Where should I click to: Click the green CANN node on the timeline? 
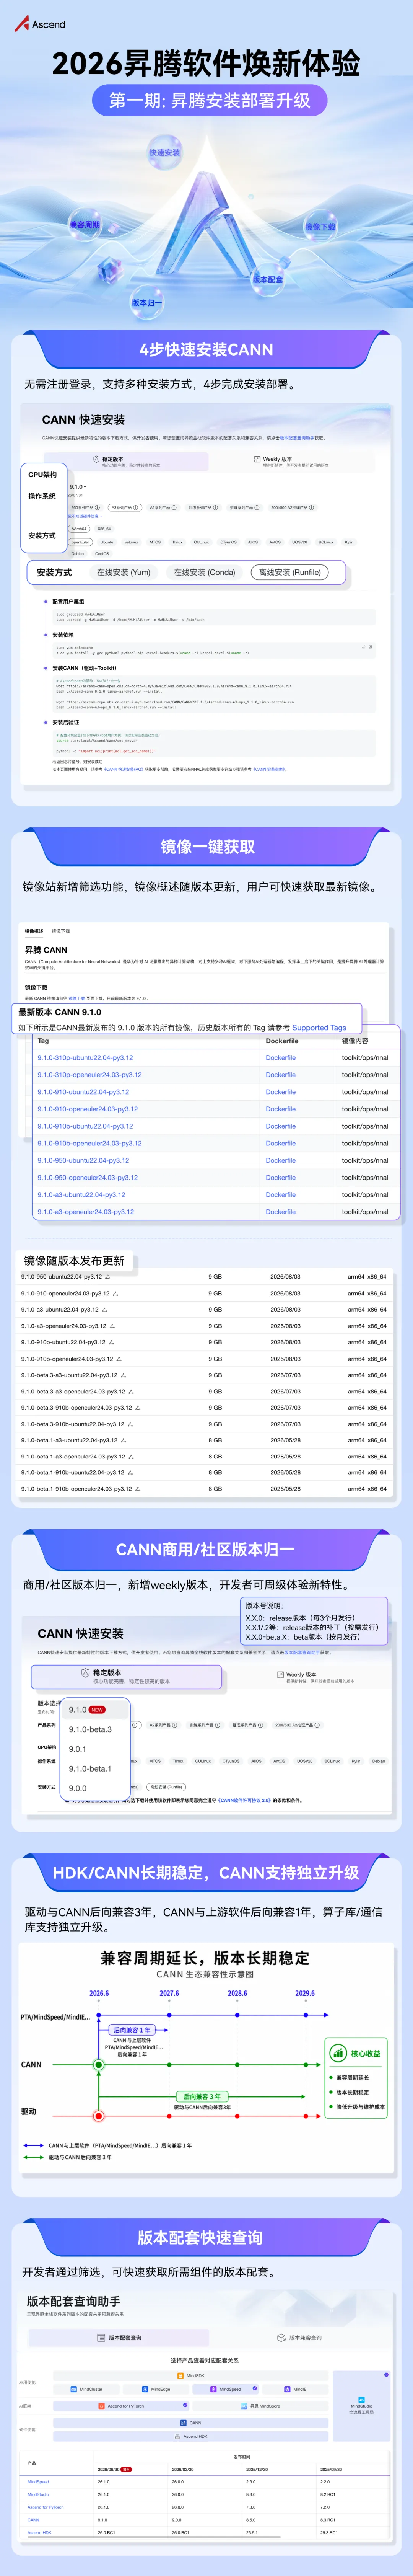(x=98, y=2065)
